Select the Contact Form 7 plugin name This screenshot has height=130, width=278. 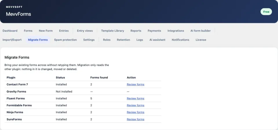17,85
